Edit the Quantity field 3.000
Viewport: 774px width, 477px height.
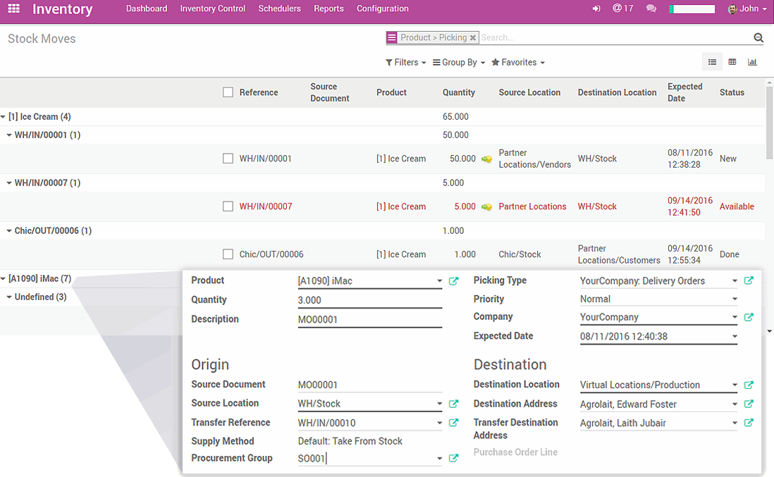click(369, 300)
